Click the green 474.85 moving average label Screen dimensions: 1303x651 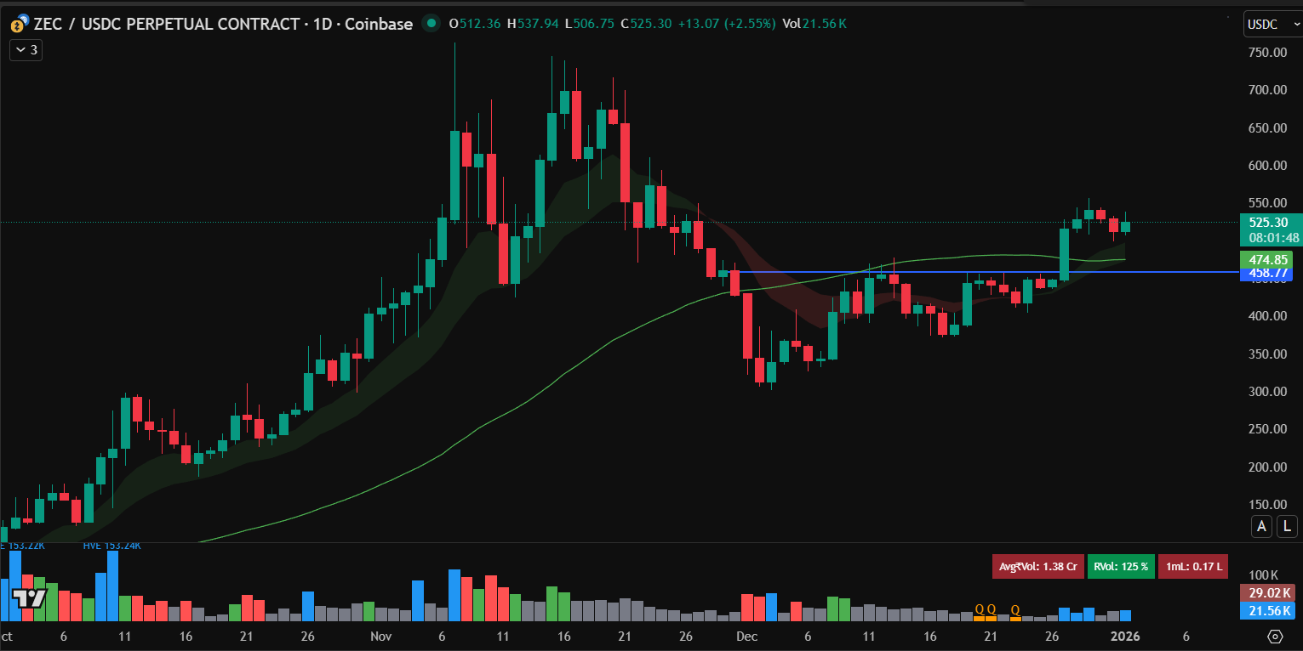coord(1266,258)
